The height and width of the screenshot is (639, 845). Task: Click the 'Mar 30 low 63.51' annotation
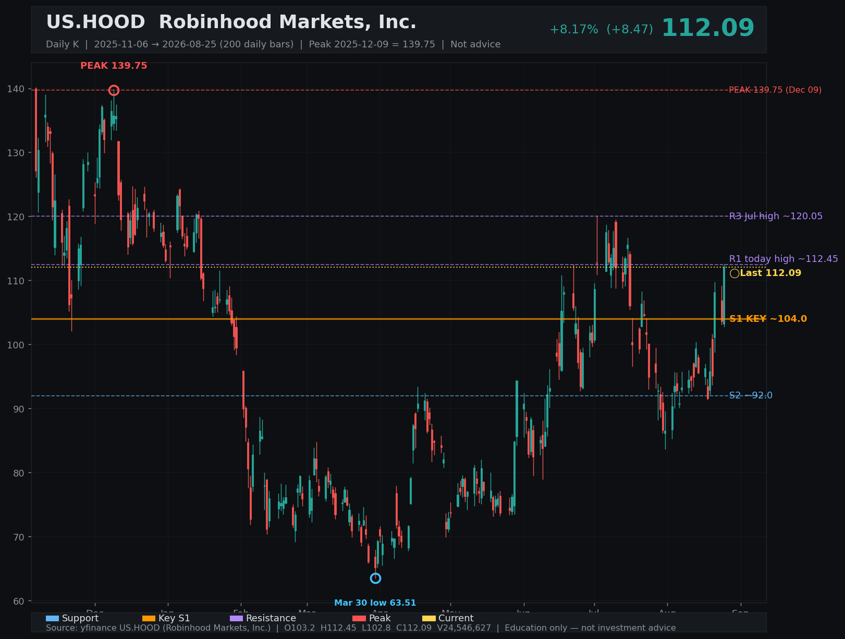pyautogui.click(x=375, y=603)
